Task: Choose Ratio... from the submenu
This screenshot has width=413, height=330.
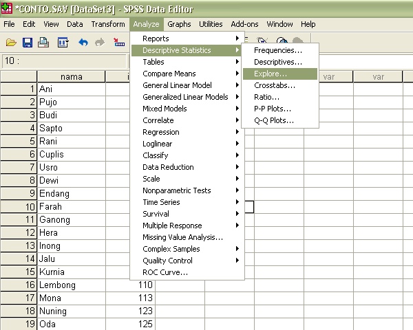Action: [280, 97]
